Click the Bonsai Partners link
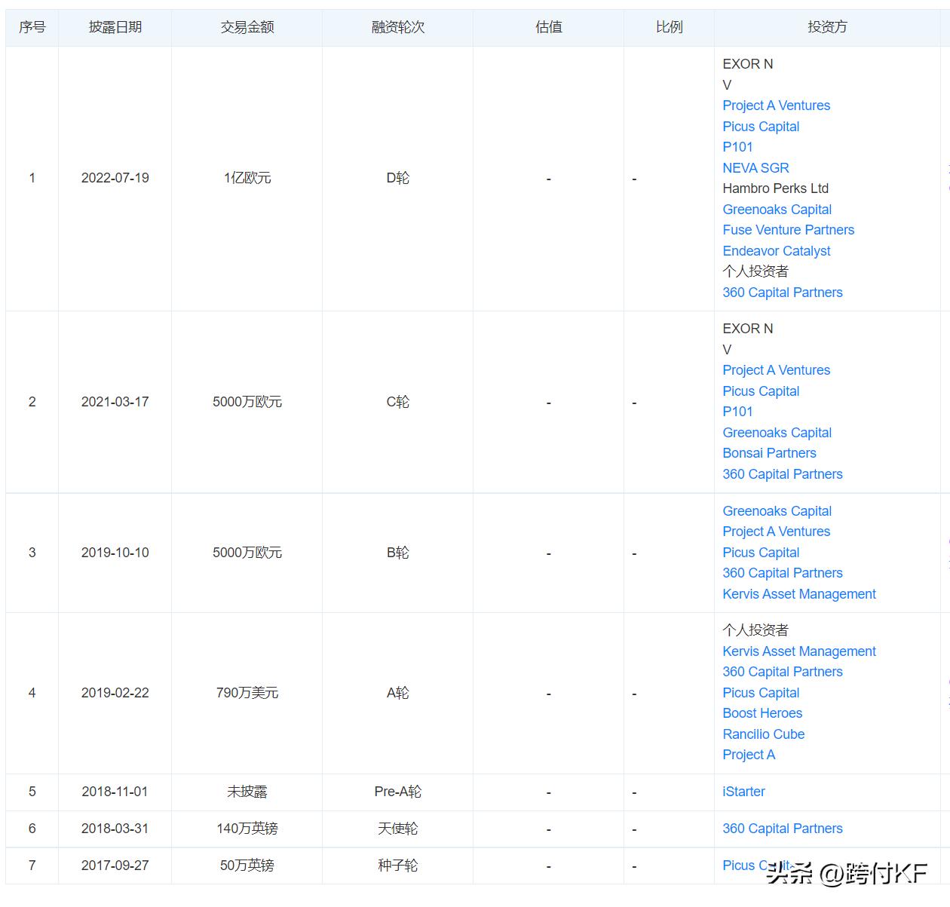This screenshot has height=907, width=950. coord(769,453)
